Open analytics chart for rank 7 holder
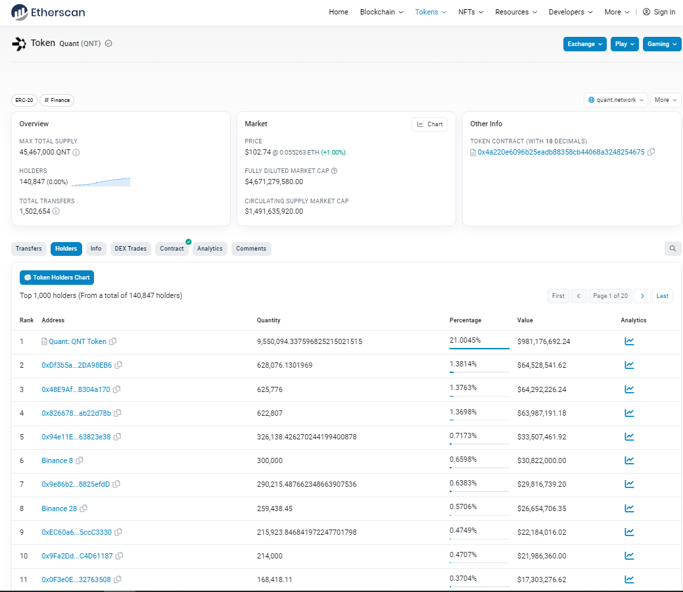 [x=629, y=484]
